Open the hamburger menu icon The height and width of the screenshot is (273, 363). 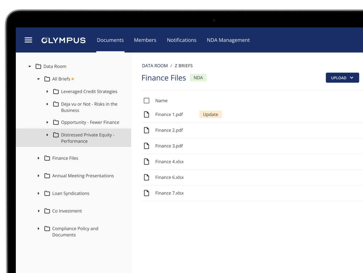tap(28, 40)
